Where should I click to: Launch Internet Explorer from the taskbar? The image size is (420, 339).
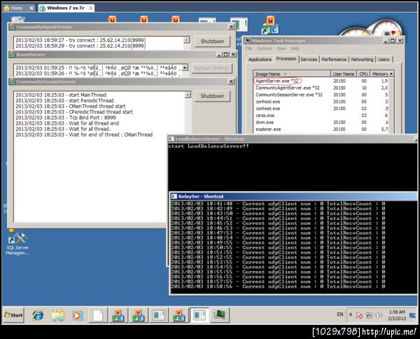pos(38,315)
